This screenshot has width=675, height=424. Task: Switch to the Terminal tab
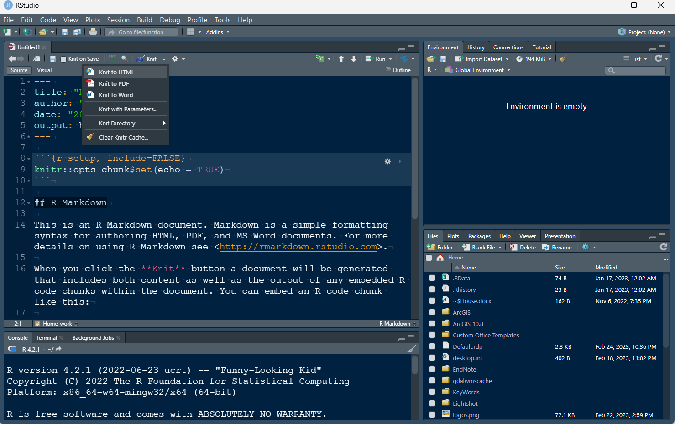47,338
